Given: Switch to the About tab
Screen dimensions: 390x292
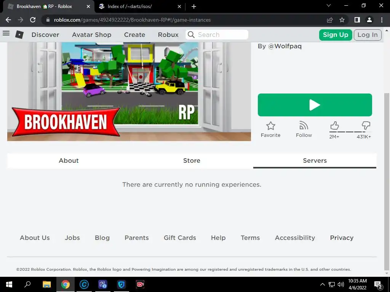Looking at the screenshot, I should tap(69, 161).
